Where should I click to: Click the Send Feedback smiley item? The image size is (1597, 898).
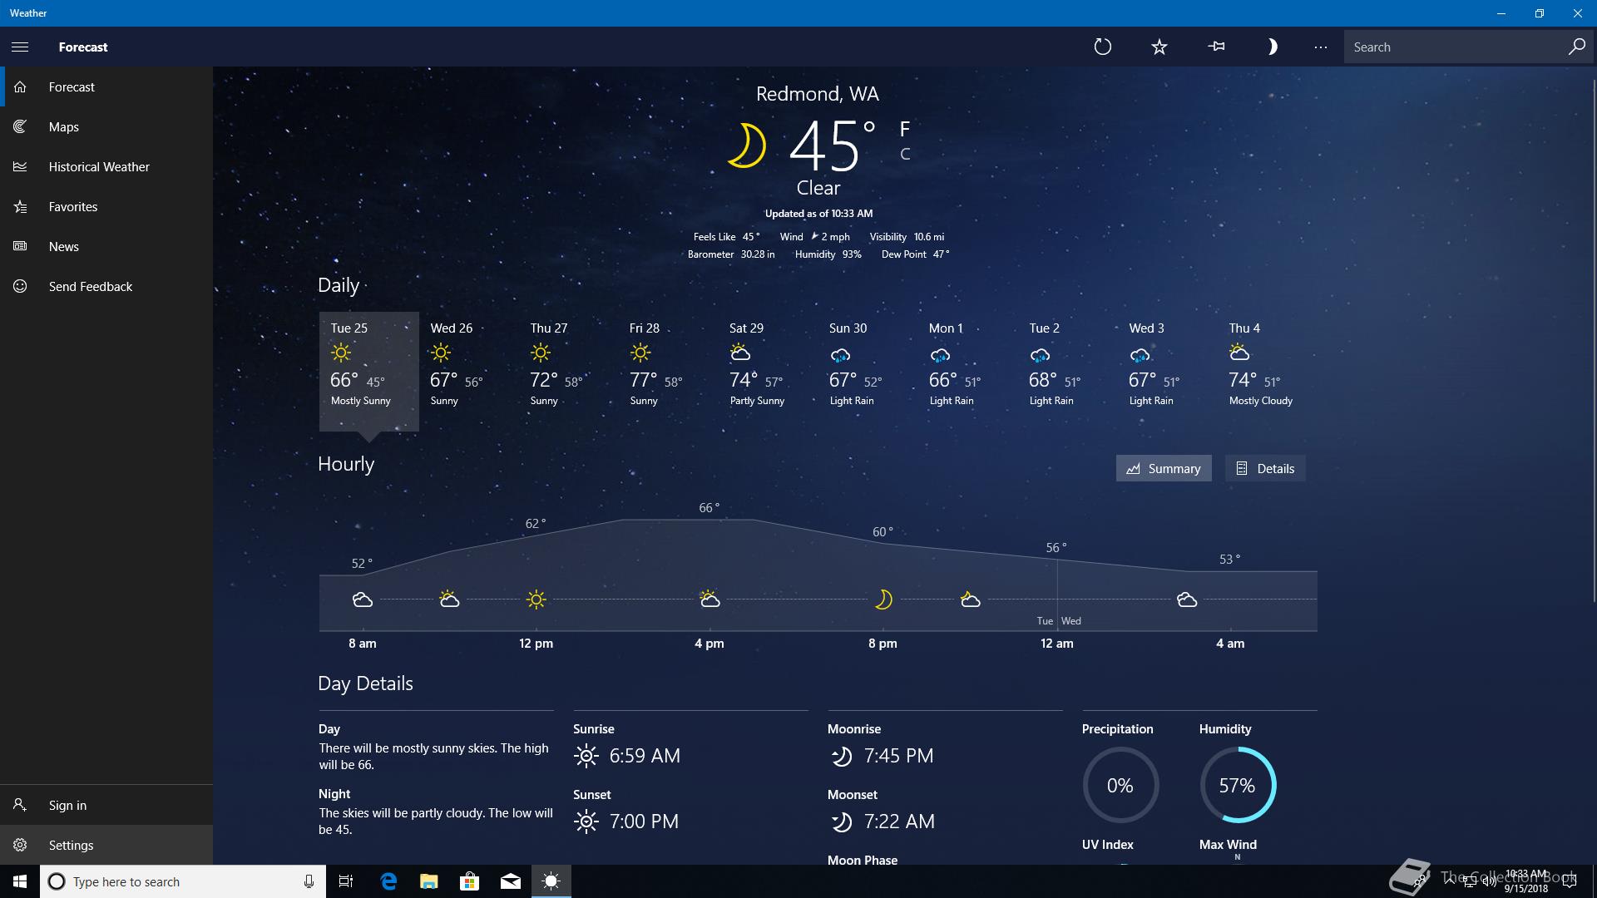click(x=90, y=286)
